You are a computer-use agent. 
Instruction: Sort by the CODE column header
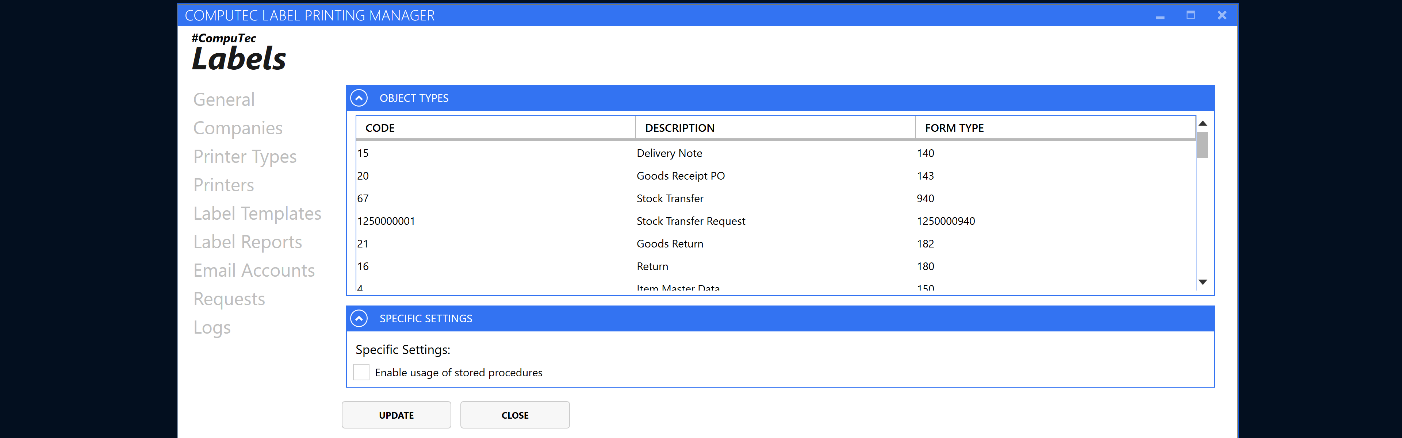click(496, 128)
